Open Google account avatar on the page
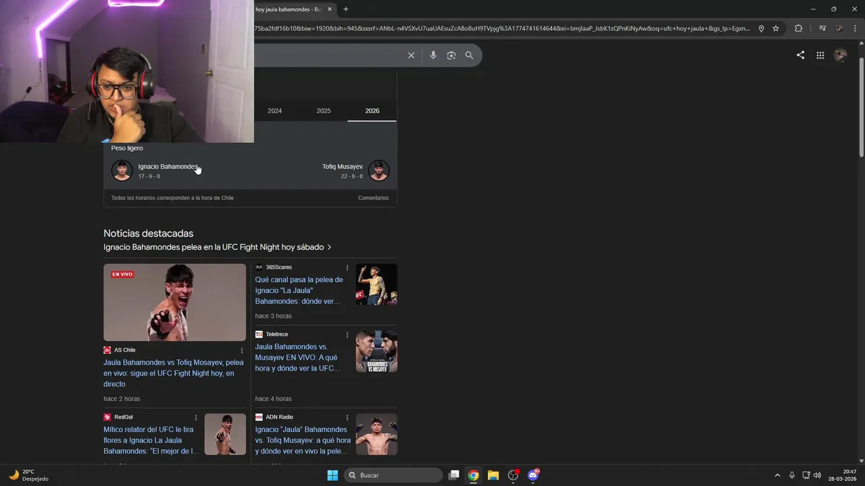The height and width of the screenshot is (486, 865). (840, 55)
